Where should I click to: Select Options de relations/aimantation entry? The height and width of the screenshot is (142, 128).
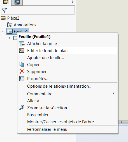(59, 86)
